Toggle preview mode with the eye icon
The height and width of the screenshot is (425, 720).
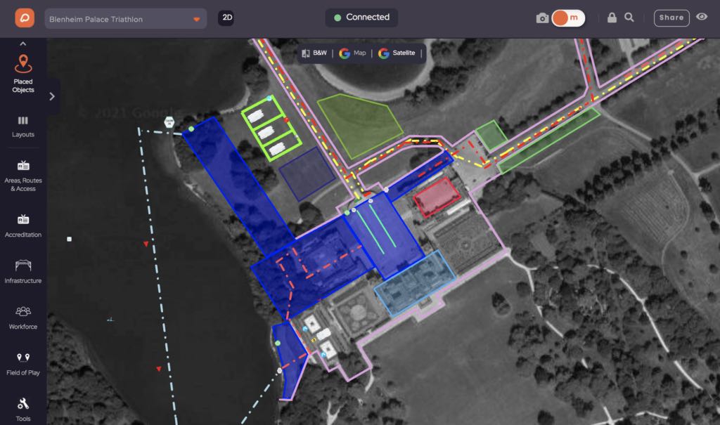click(x=702, y=18)
